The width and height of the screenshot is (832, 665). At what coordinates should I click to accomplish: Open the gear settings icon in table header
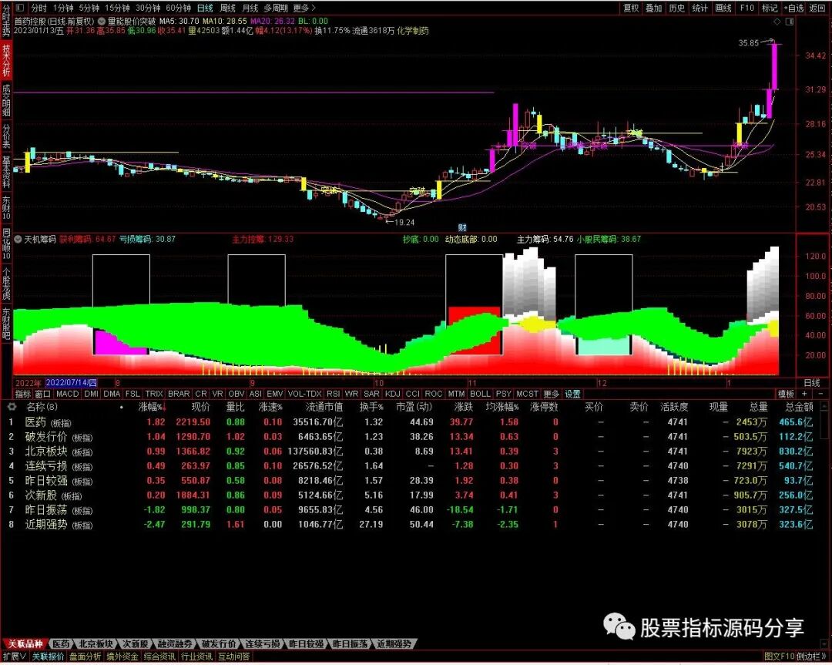[12, 407]
